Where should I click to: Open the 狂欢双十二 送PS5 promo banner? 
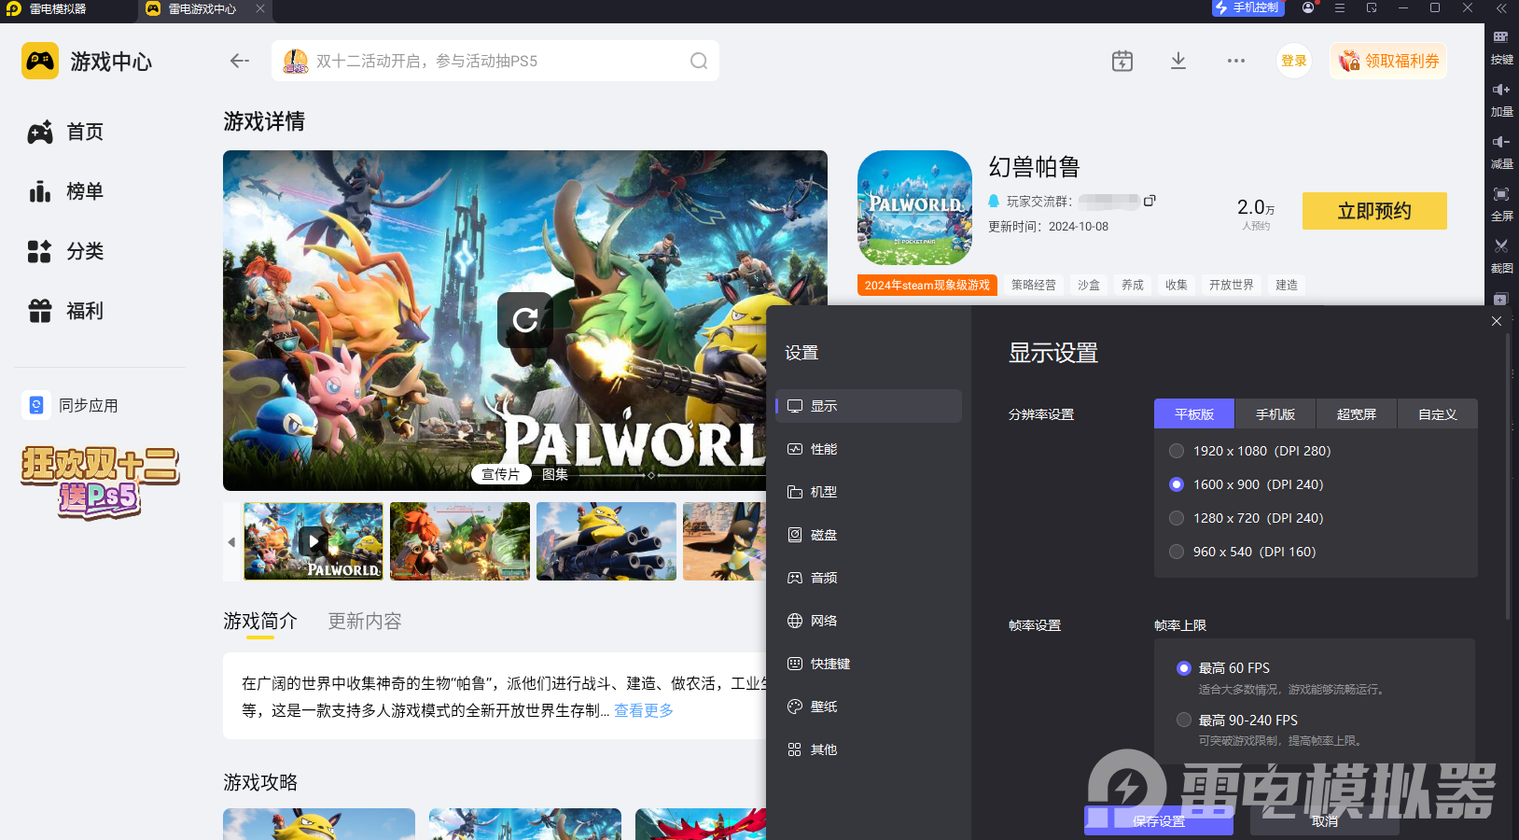(x=100, y=482)
